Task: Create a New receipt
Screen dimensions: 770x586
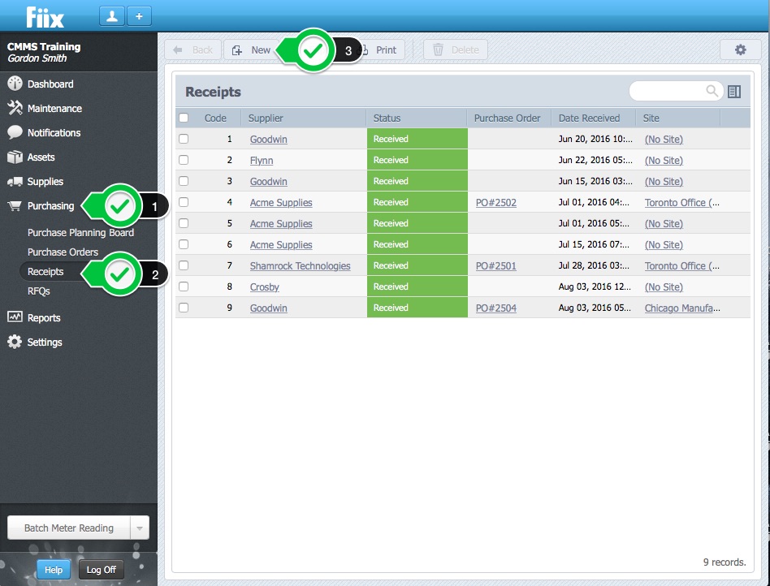Action: point(252,50)
